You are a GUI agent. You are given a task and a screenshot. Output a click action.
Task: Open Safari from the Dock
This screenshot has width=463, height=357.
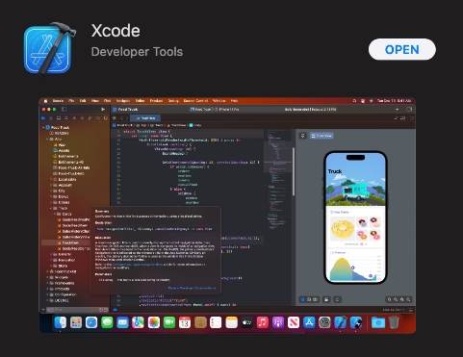point(91,322)
